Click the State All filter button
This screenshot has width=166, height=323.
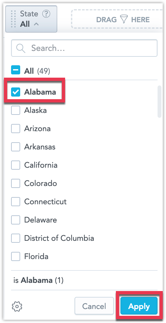[x=31, y=19]
